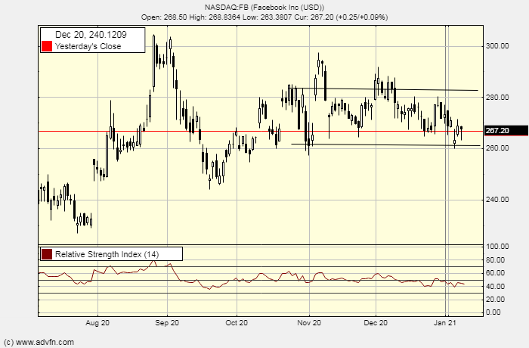Click the 100.00 RSI axis label
Image resolution: width=529 pixels, height=348 pixels.
(x=497, y=247)
